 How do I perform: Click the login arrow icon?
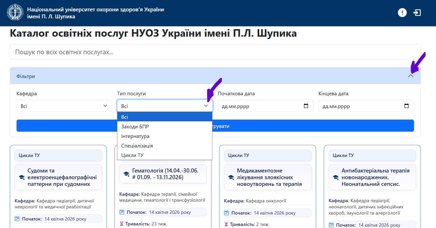coord(417,13)
